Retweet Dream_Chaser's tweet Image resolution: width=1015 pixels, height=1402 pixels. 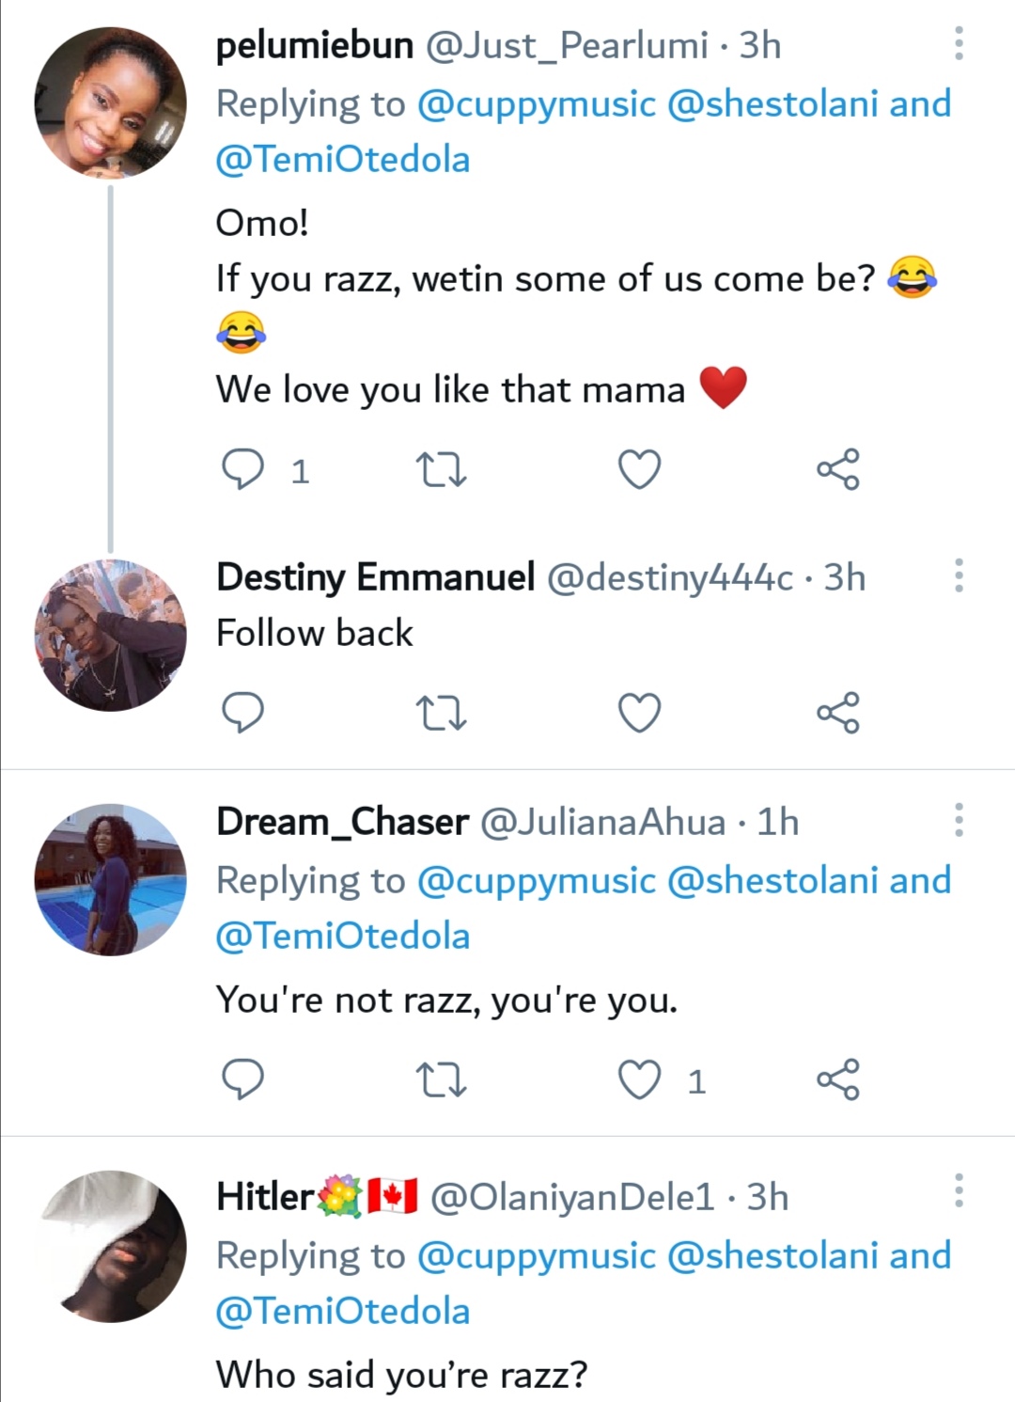pos(441,1079)
